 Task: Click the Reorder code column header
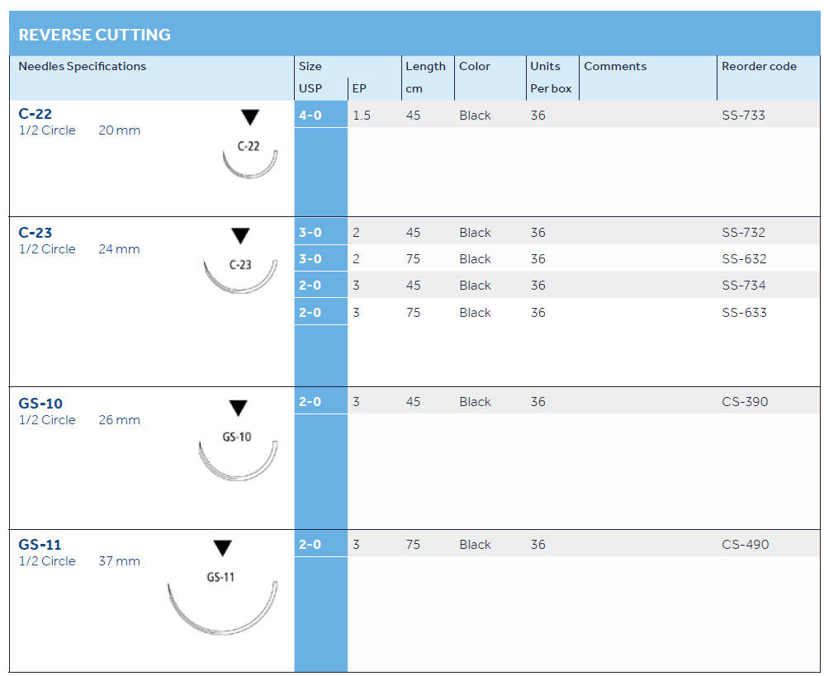759,66
